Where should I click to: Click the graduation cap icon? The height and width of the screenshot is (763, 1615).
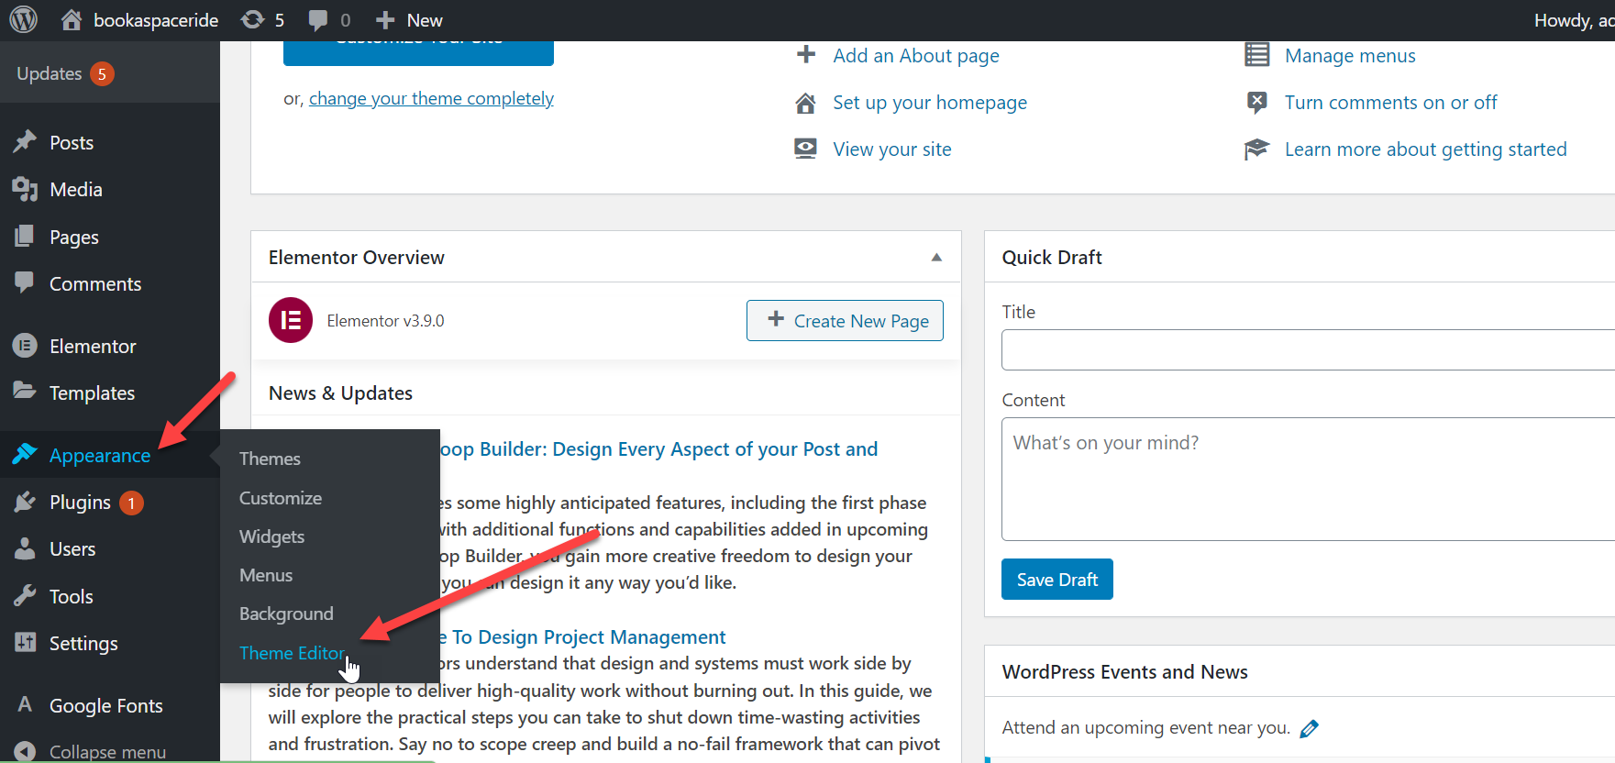1256,149
